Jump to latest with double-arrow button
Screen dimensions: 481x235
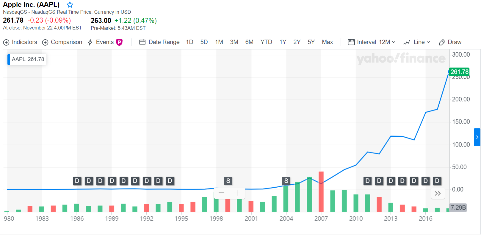point(438,193)
